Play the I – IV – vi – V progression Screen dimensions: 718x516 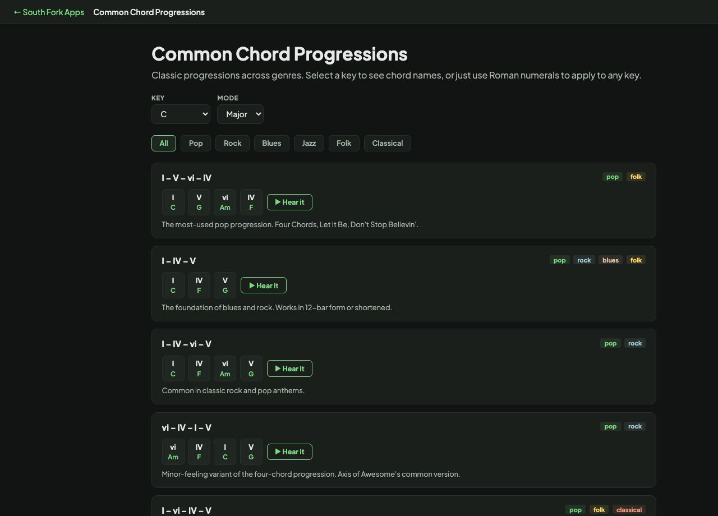[x=289, y=368]
